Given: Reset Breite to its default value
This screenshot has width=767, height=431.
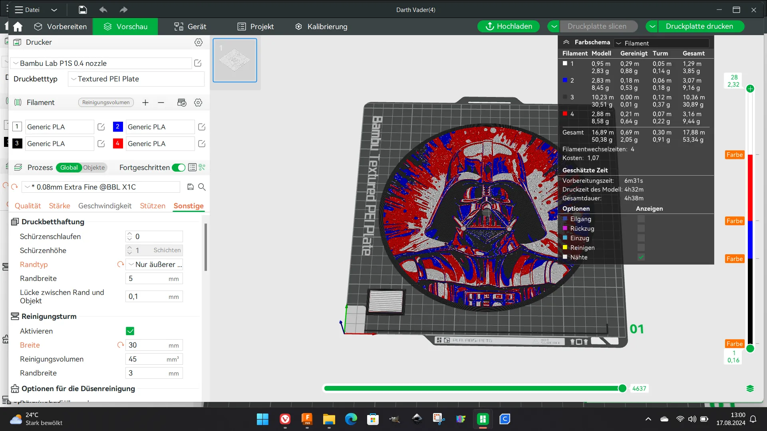Looking at the screenshot, I should click(120, 345).
